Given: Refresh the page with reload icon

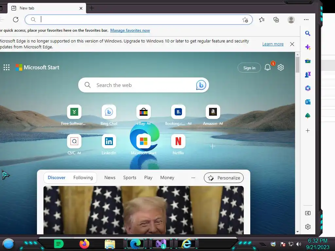Looking at the screenshot, I should (x=16, y=20).
